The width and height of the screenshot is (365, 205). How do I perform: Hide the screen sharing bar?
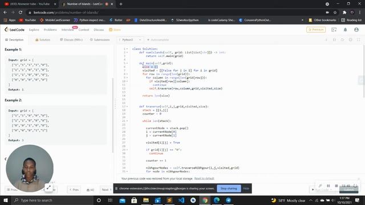[246, 188]
